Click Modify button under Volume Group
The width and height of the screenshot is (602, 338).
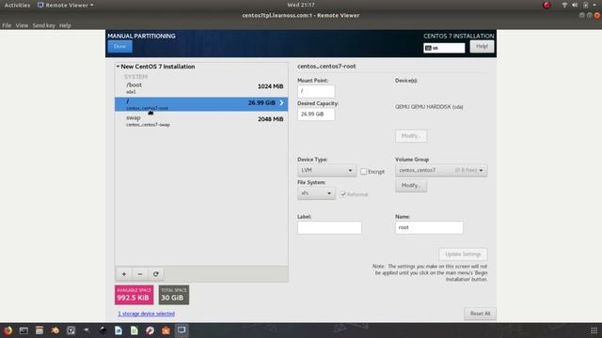(x=411, y=186)
